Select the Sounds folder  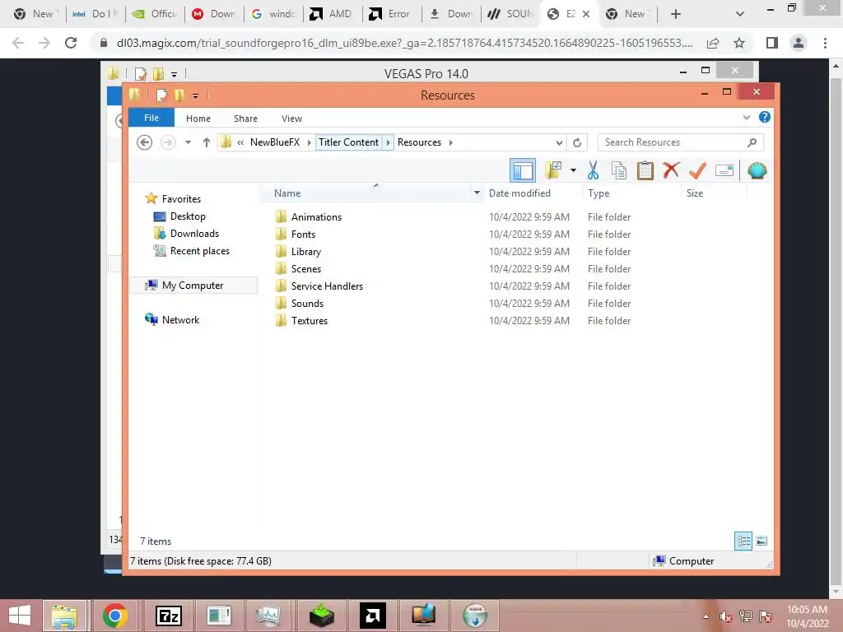pos(307,303)
